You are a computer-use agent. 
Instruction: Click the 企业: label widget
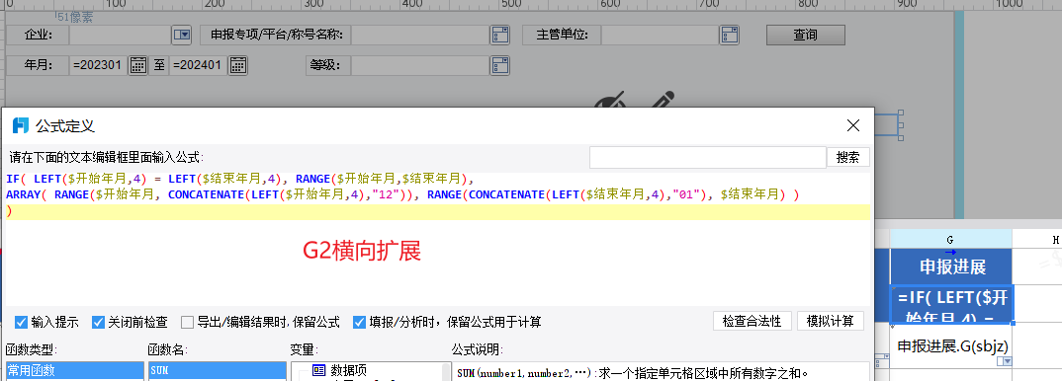tap(38, 35)
